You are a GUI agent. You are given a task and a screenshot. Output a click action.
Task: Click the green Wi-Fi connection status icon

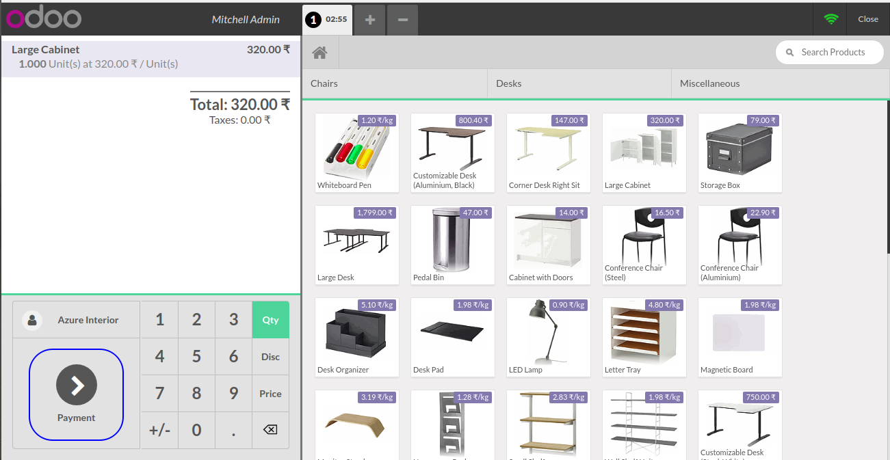pyautogui.click(x=831, y=19)
